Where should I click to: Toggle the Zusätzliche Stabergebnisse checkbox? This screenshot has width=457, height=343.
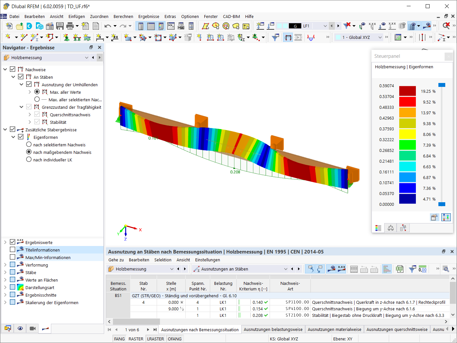point(13,129)
